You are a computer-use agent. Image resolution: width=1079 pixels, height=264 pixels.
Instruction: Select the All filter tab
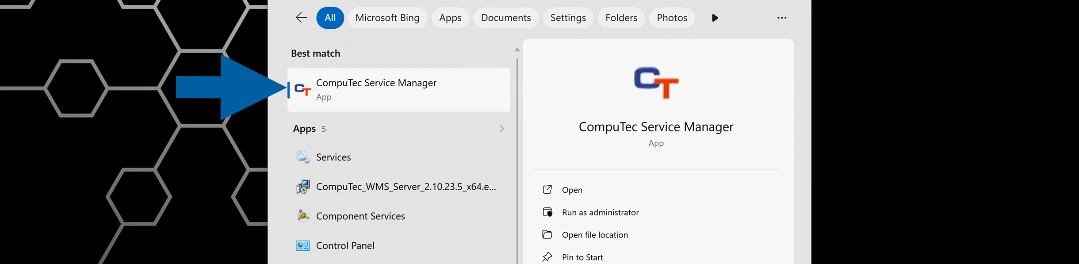[x=330, y=18]
